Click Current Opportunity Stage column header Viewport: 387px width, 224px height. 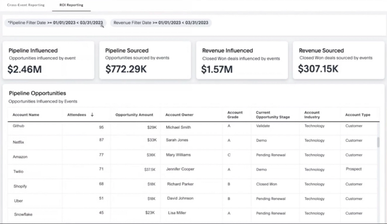[273, 115]
